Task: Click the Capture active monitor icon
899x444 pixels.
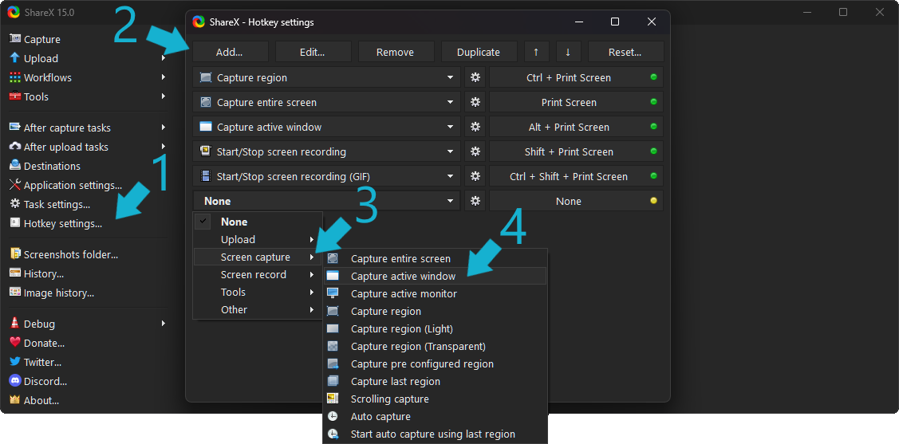Action: tap(333, 293)
